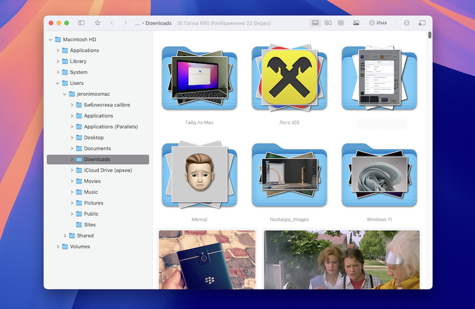Image resolution: width=475 pixels, height=309 pixels.
Task: Navigate back using the back arrow
Action: [x=111, y=22]
